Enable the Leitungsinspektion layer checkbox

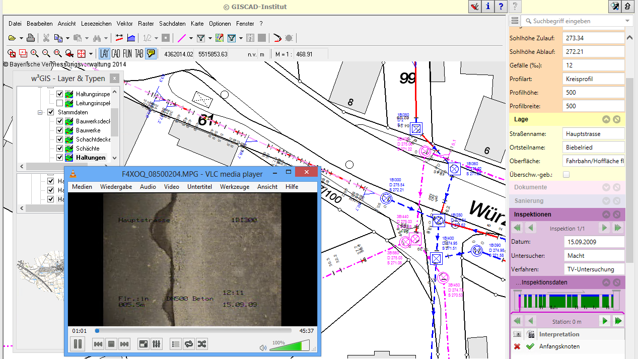tap(60, 103)
